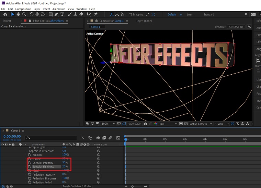Screen dimensions: 261x188
Task: Select the Zoom tool in toolbar
Action: pyautogui.click(x=24, y=14)
